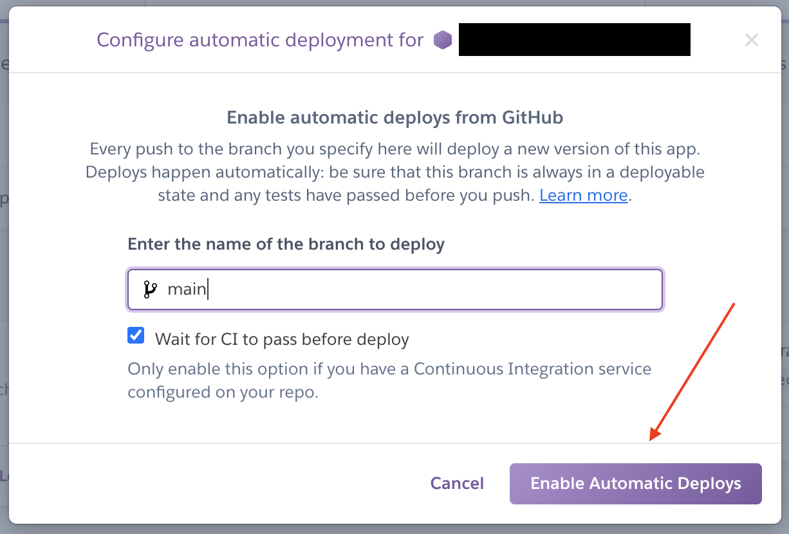789x534 pixels.
Task: Click the 'Configure automatic deployment for' title text
Action: [x=259, y=39]
